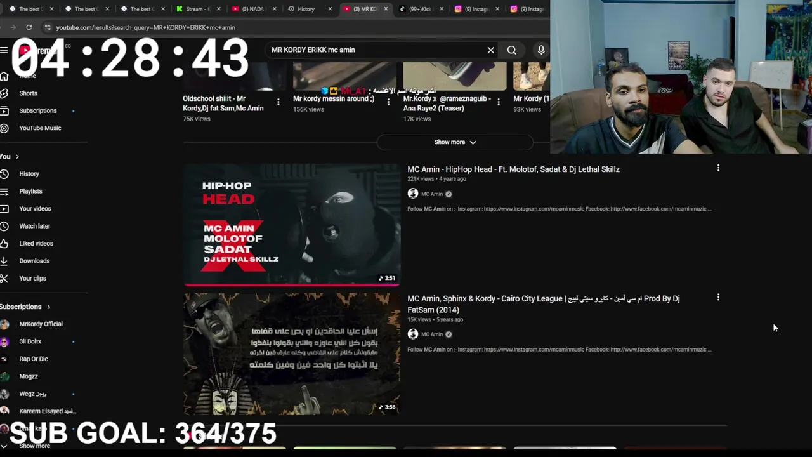Open Your videos
This screenshot has width=812, height=457.
tap(35, 209)
